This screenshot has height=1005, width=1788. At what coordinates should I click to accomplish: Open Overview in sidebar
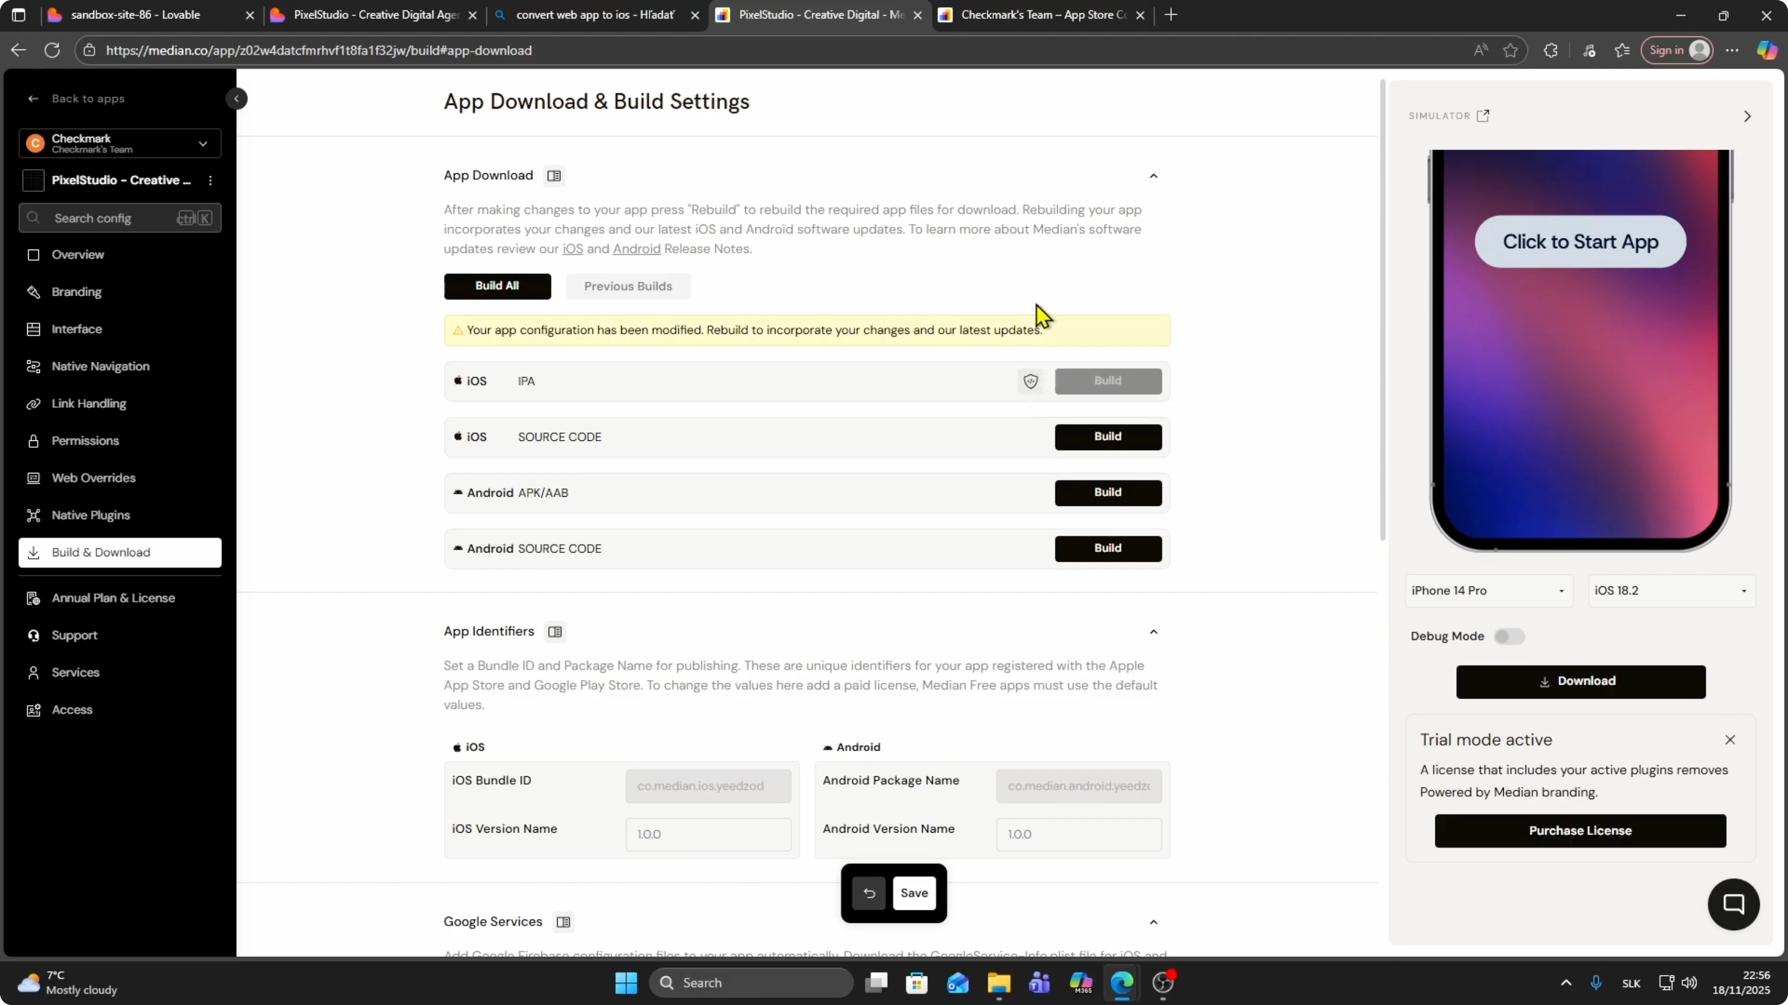[x=120, y=254]
